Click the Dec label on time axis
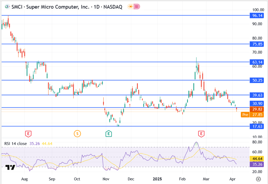The width and height of the screenshot is (268, 184). coord(131,179)
